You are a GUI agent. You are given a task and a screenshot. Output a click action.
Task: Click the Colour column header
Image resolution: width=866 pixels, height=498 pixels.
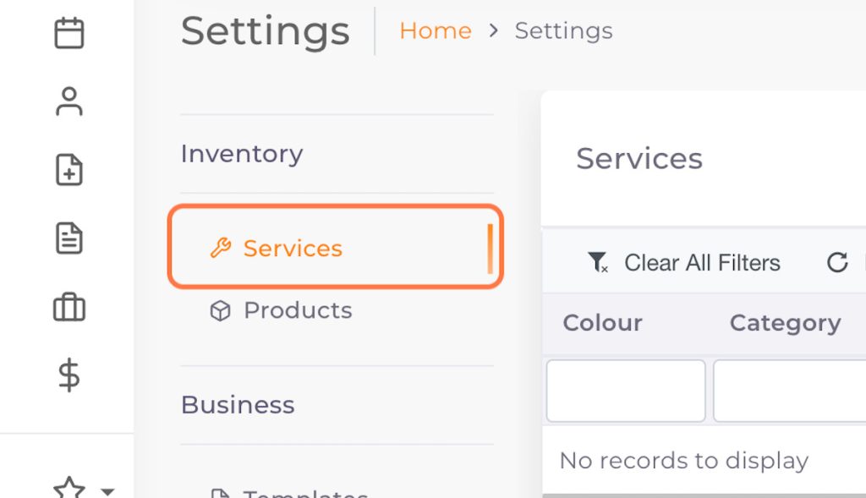point(602,323)
